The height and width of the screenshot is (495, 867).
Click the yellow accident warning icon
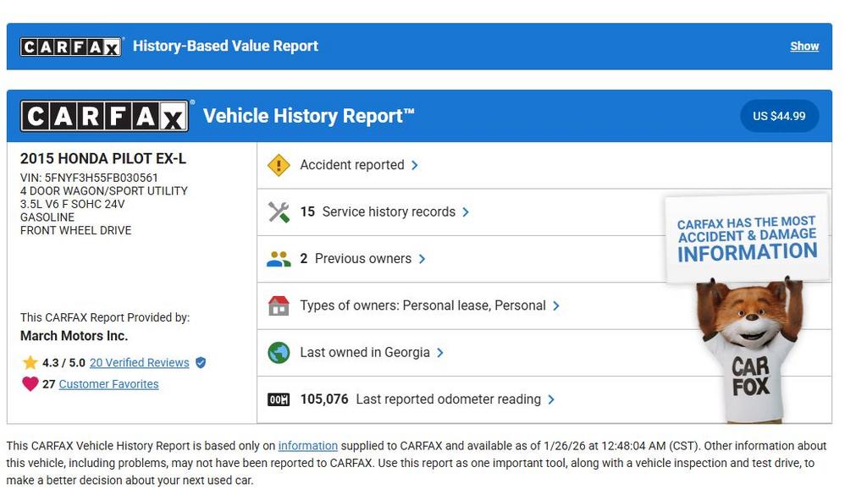coord(279,165)
